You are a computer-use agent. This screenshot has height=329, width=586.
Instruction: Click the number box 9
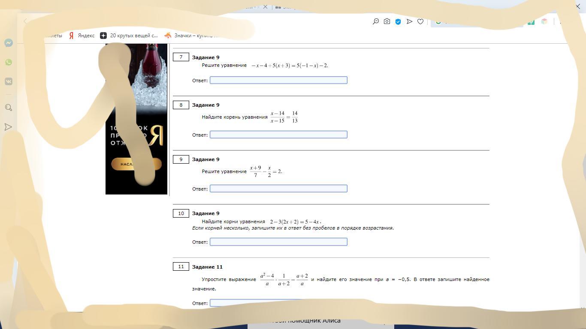(181, 159)
